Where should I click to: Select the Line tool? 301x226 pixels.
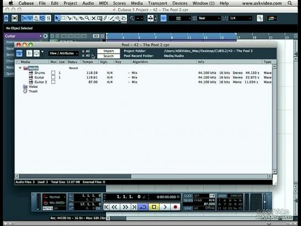pos(112,18)
